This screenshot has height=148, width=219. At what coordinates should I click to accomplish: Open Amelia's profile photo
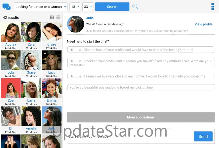[x=31, y=116]
